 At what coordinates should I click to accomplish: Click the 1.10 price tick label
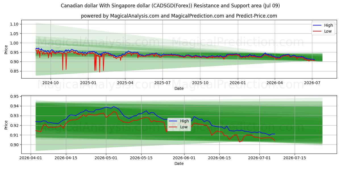point(15,24)
